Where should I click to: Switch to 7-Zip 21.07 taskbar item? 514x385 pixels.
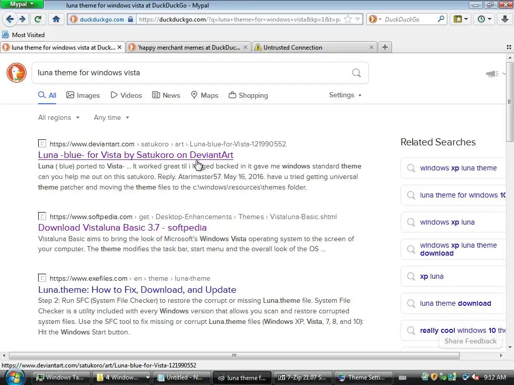click(303, 377)
